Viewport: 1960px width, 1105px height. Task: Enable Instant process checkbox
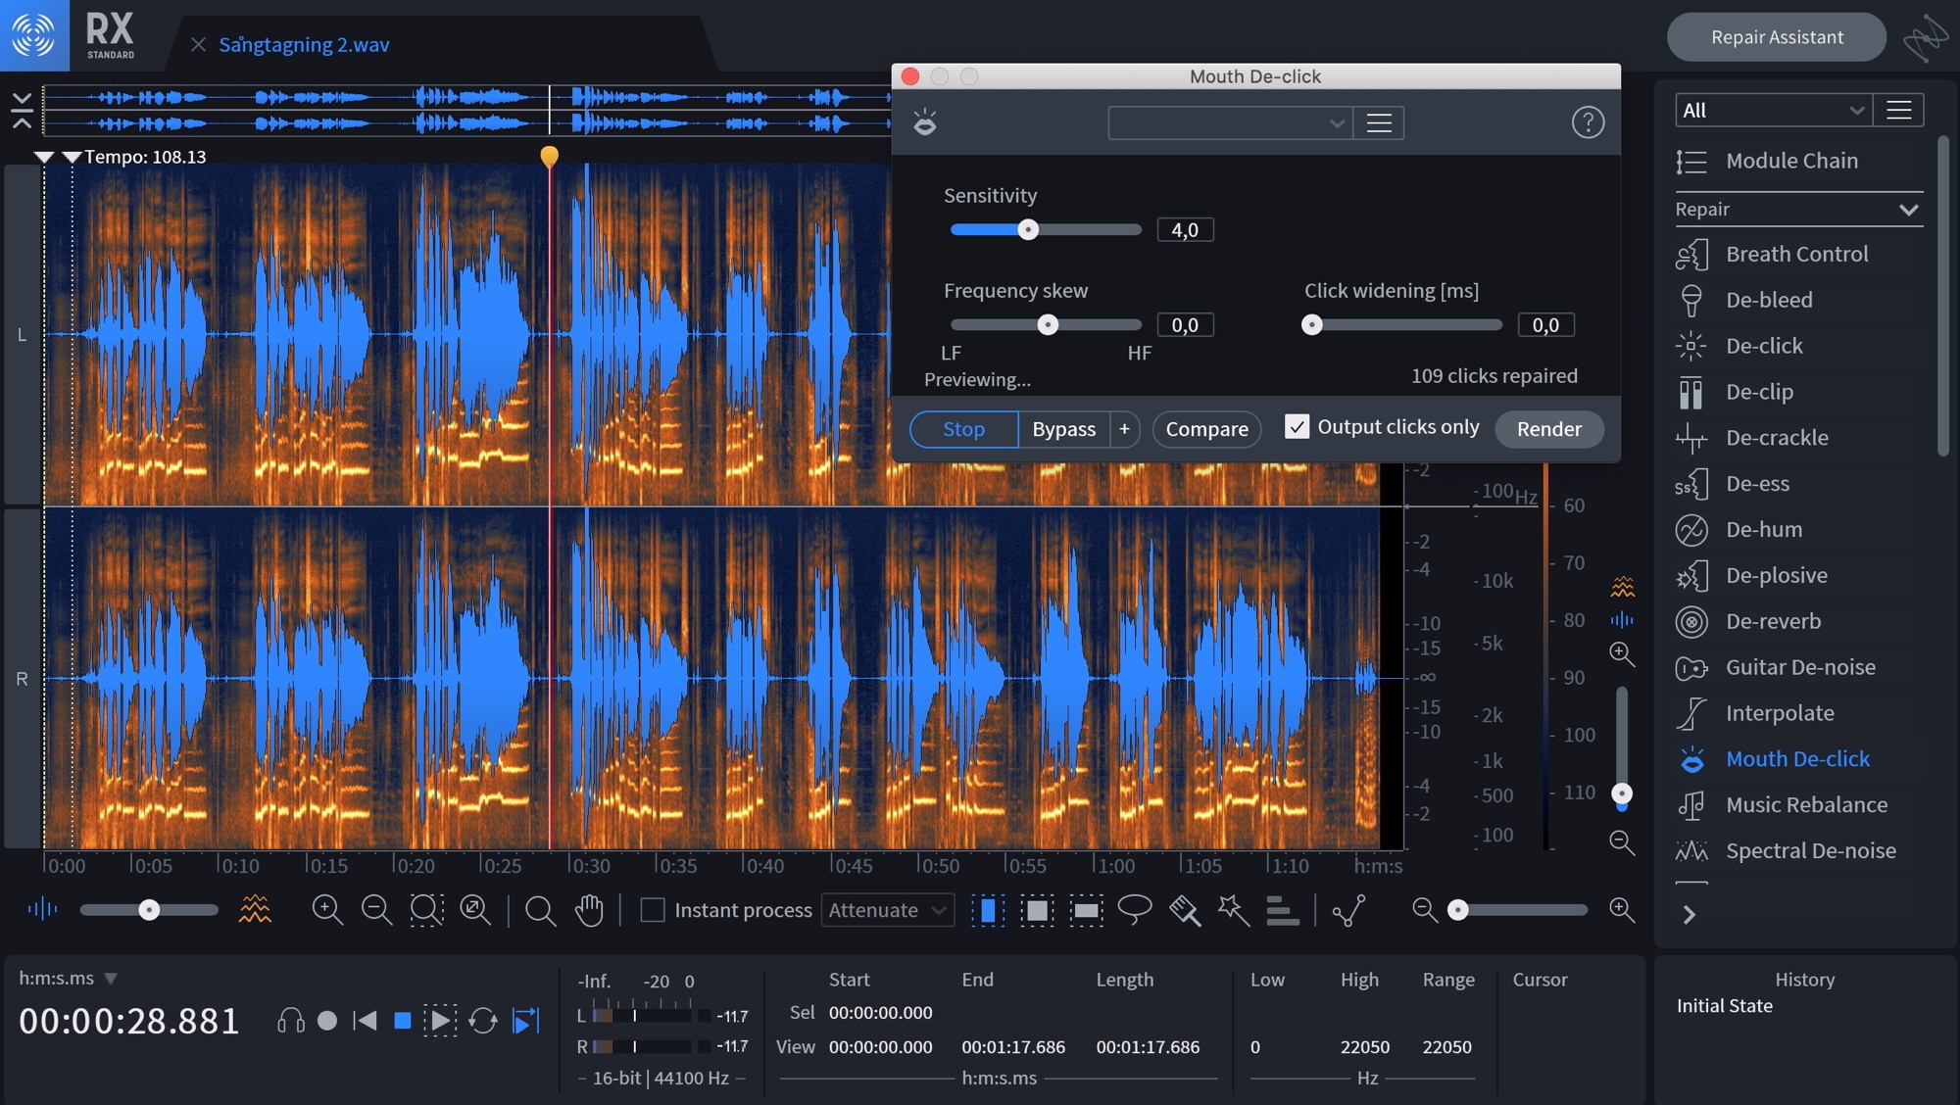[652, 910]
